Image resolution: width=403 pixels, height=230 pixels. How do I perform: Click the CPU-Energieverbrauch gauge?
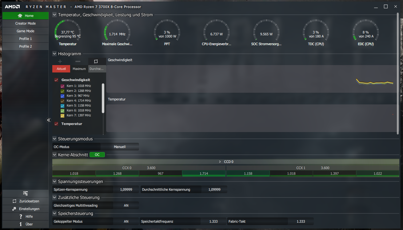coord(217,33)
